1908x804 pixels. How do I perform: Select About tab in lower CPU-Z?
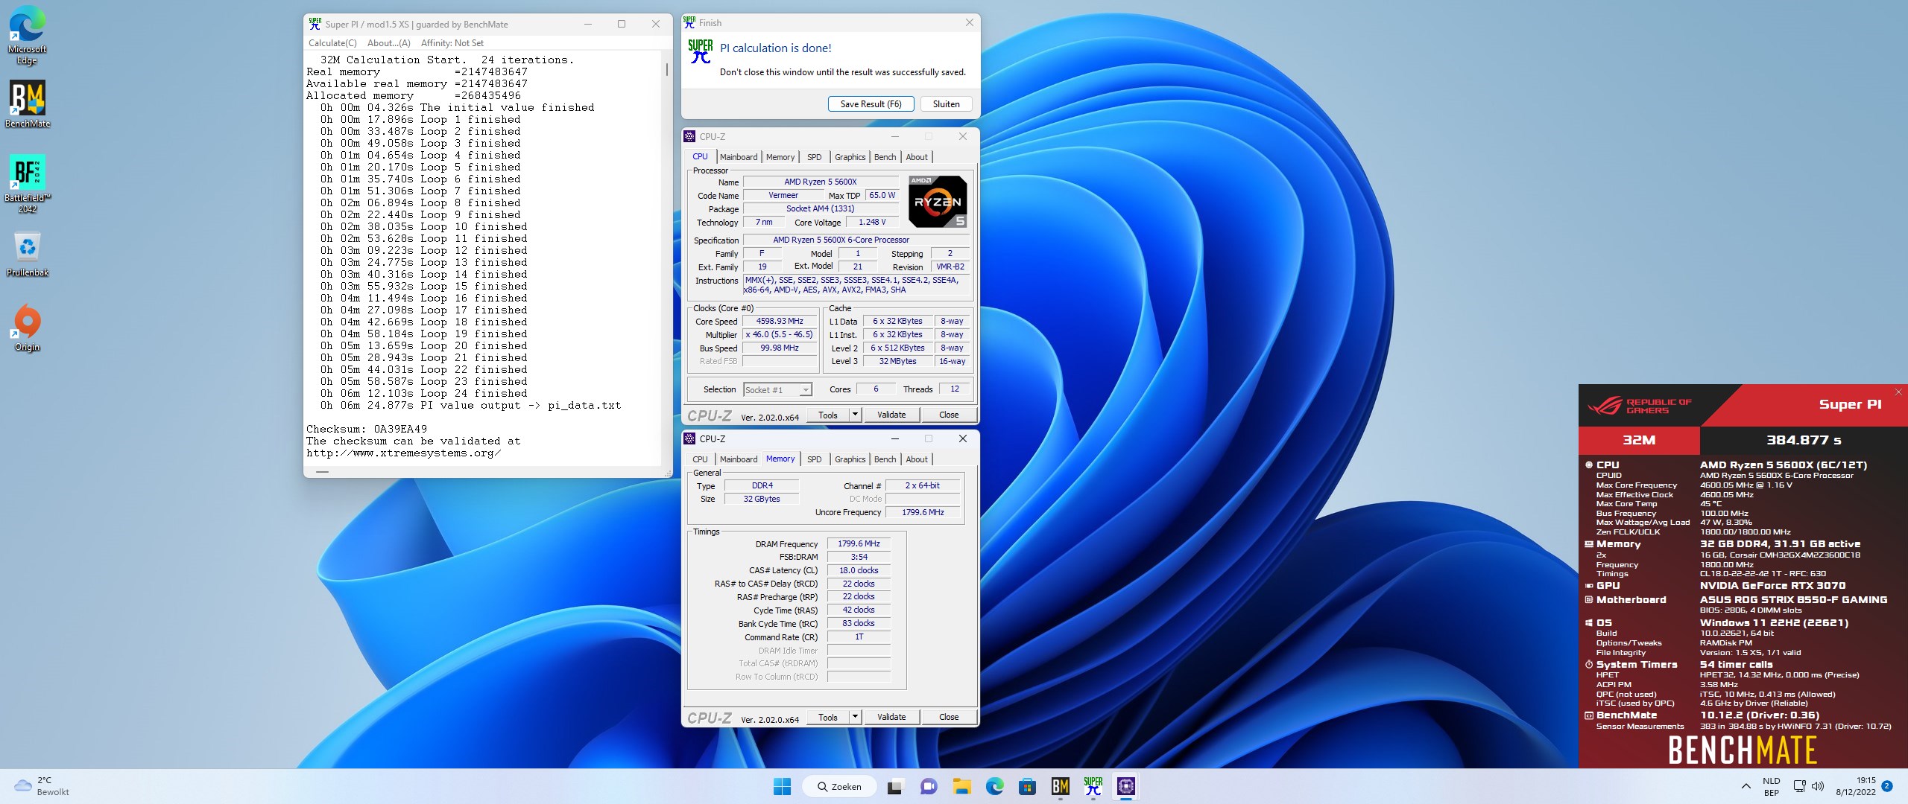pos(917,459)
